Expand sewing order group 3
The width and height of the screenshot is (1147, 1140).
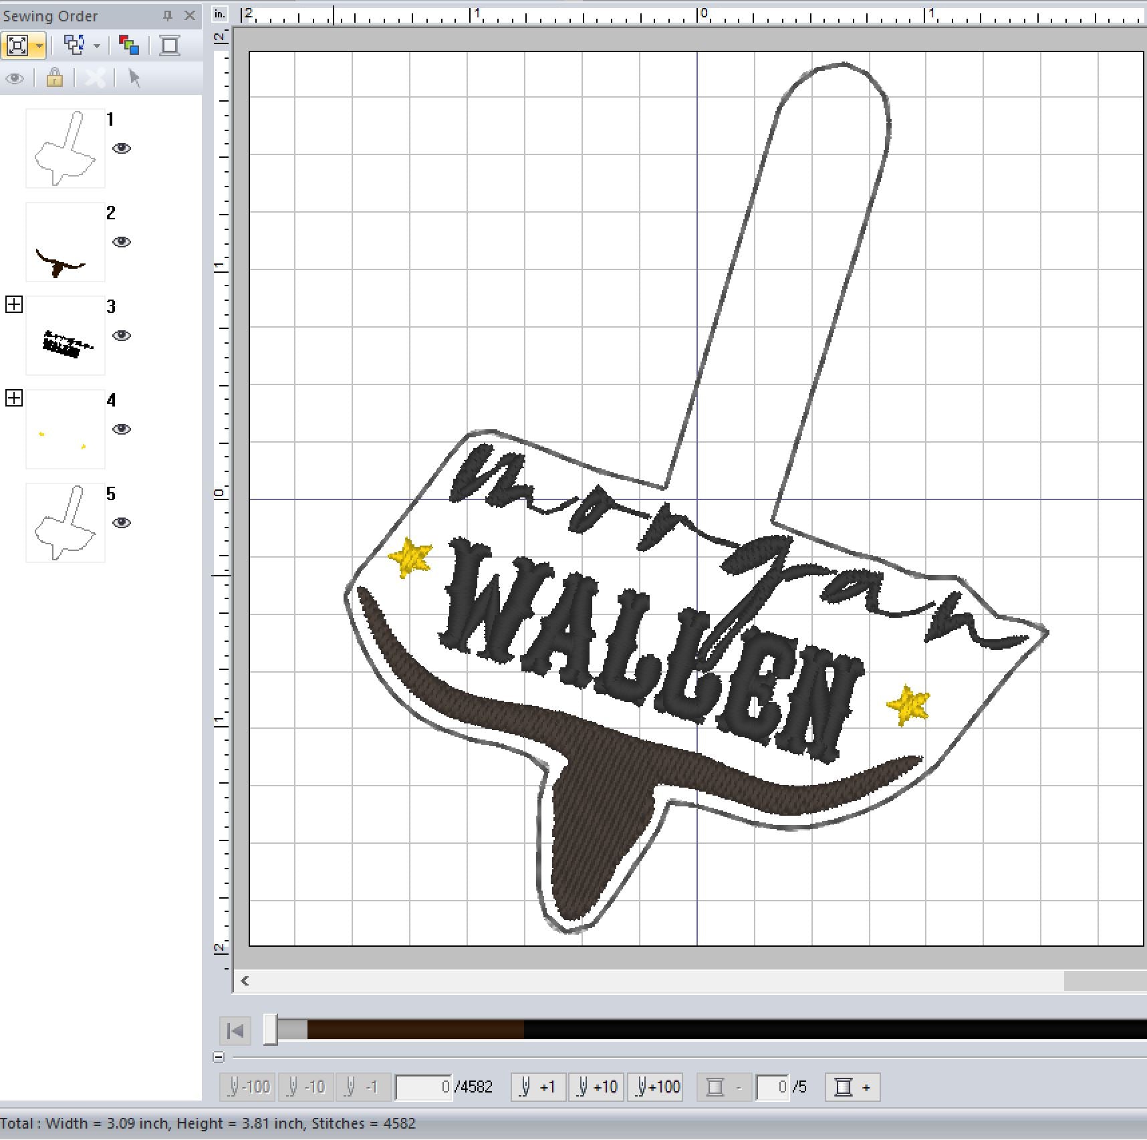pos(14,305)
